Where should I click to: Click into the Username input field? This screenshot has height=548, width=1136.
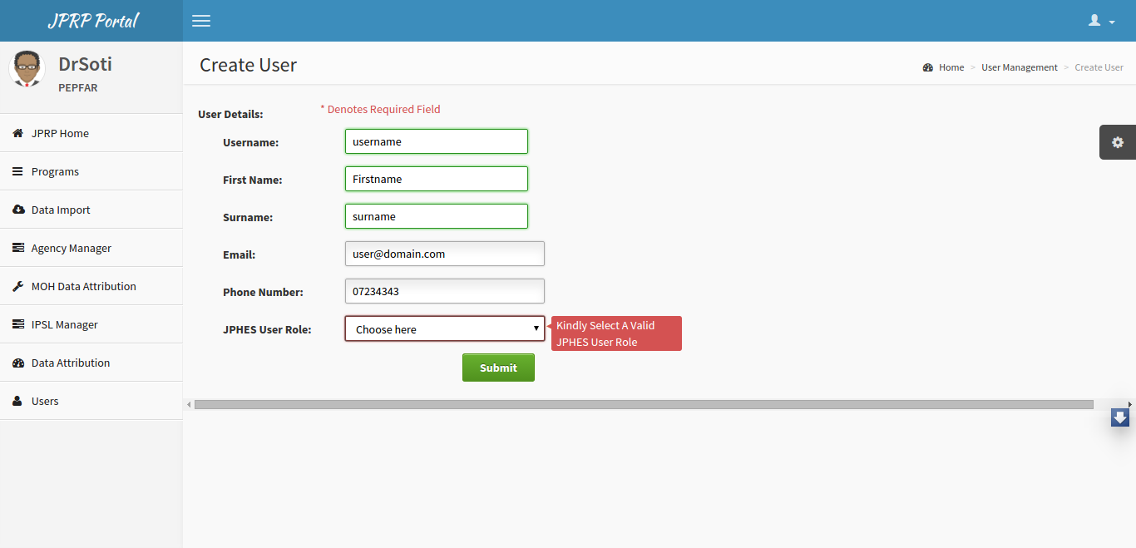[437, 141]
